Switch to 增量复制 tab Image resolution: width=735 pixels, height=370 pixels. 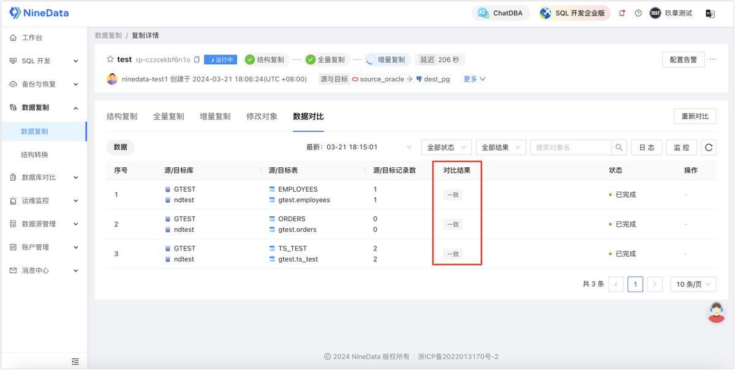pyautogui.click(x=215, y=116)
